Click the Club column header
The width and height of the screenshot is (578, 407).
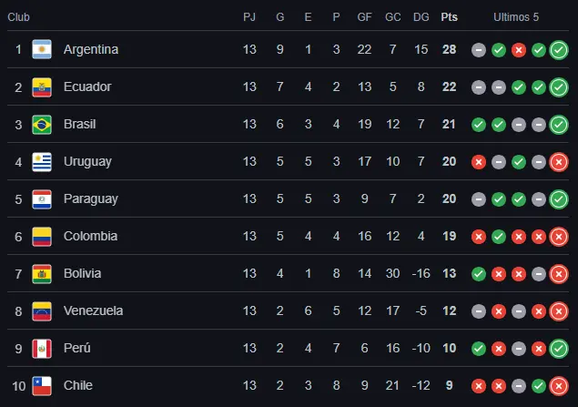pos(19,16)
